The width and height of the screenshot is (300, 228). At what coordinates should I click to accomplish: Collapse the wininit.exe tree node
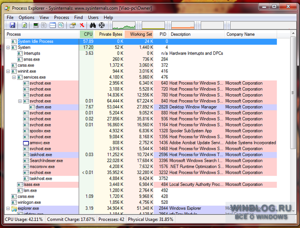click(8, 72)
